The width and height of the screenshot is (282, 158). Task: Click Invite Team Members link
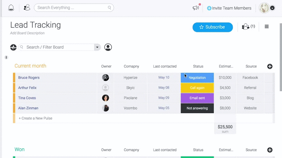[x=229, y=8]
